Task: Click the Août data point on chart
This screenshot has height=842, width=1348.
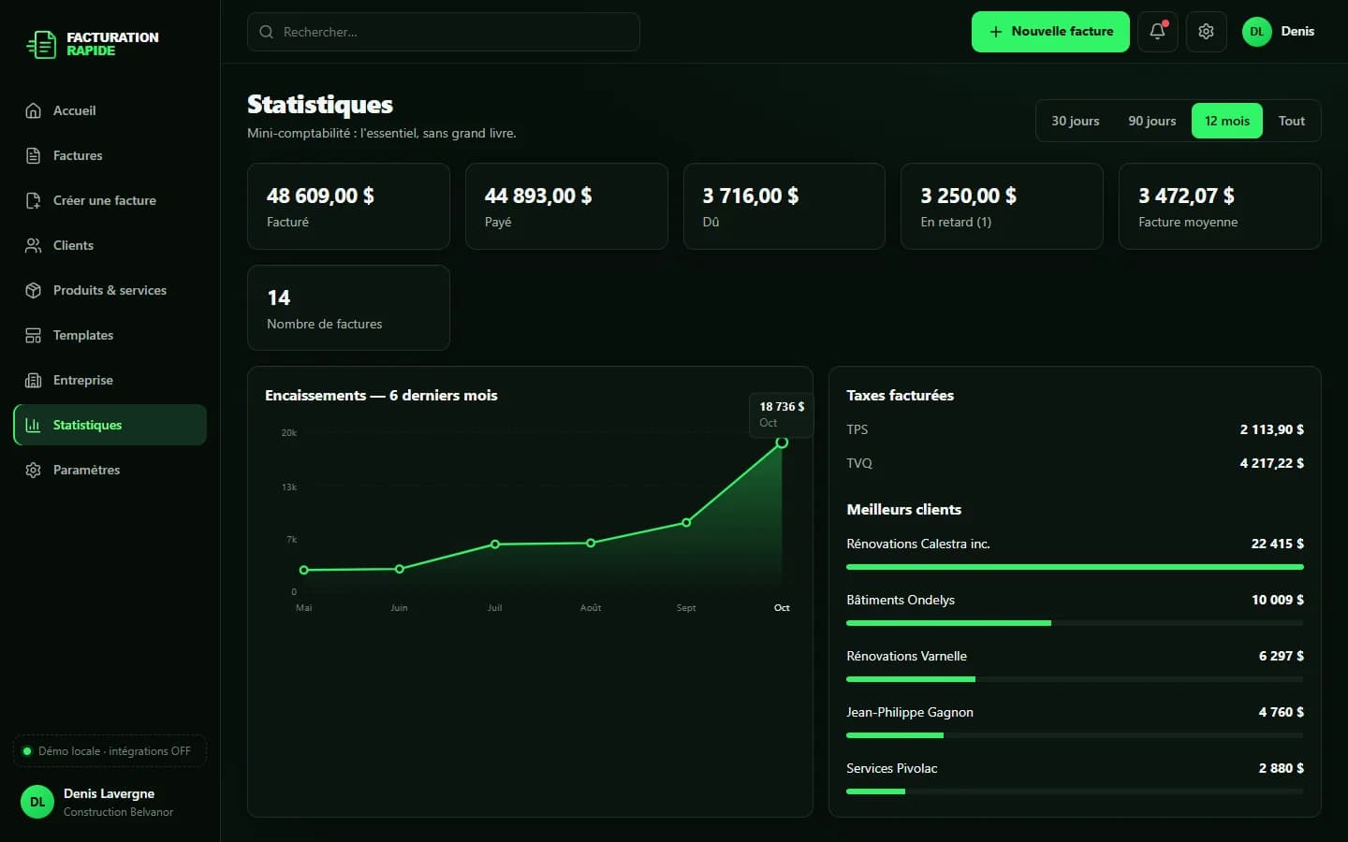Action: (x=591, y=543)
